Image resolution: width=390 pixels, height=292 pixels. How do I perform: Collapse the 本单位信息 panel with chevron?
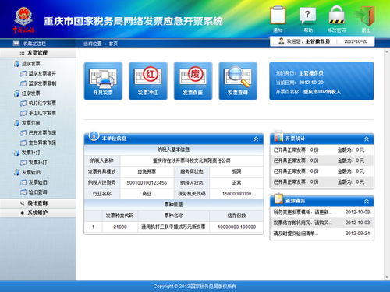(x=256, y=139)
